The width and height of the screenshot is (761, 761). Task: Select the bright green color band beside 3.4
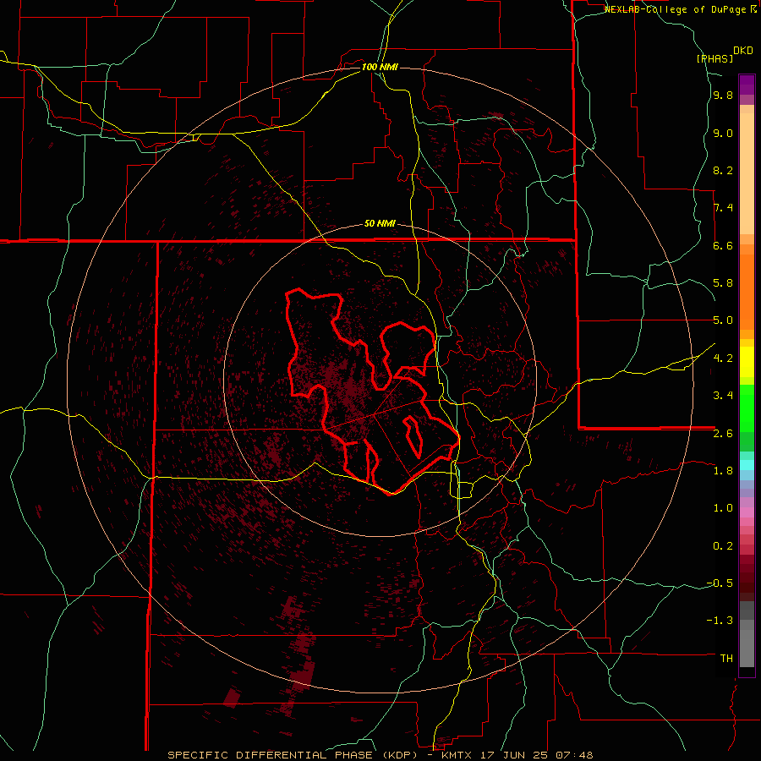pos(747,408)
